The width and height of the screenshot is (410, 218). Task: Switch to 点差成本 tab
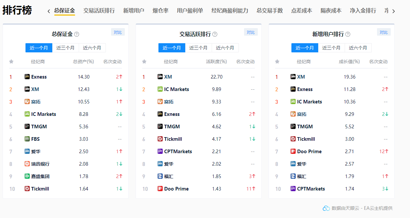tap(302, 11)
